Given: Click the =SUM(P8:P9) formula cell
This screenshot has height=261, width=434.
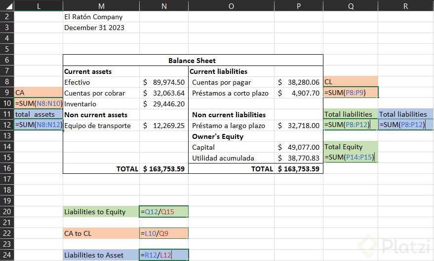Looking at the screenshot, I should pyautogui.click(x=351, y=92).
